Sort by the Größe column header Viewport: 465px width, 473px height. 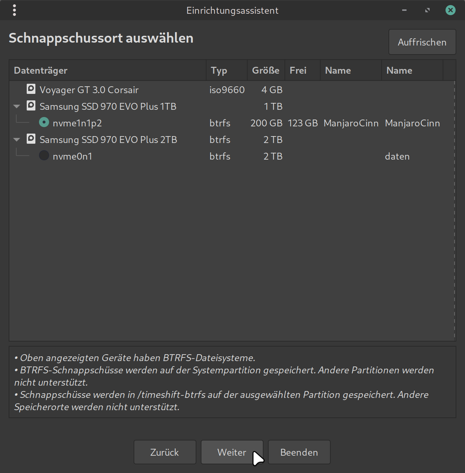pyautogui.click(x=266, y=70)
